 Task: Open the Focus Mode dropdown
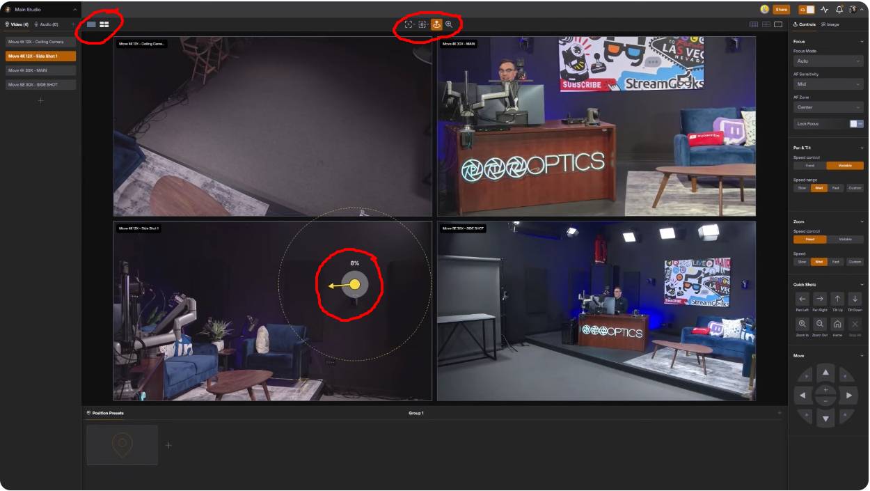[x=828, y=61]
